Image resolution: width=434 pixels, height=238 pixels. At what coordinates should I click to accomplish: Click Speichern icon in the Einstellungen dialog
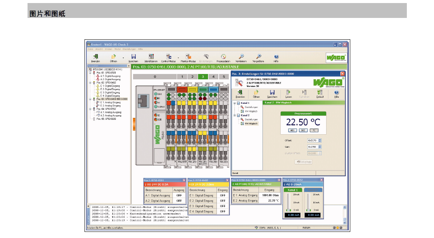tap(272, 92)
